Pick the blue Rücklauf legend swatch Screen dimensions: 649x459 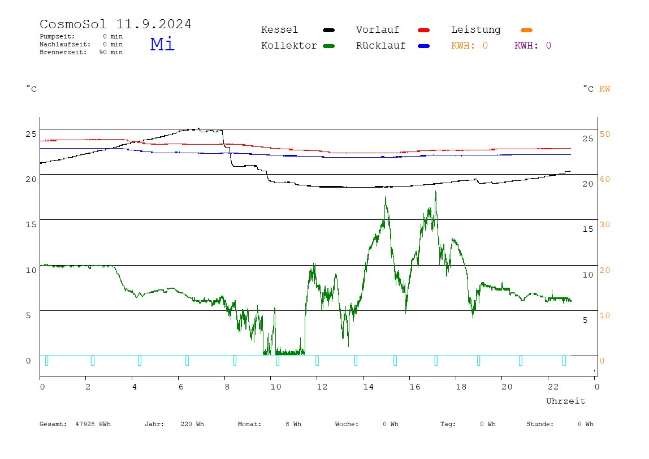[x=424, y=46]
